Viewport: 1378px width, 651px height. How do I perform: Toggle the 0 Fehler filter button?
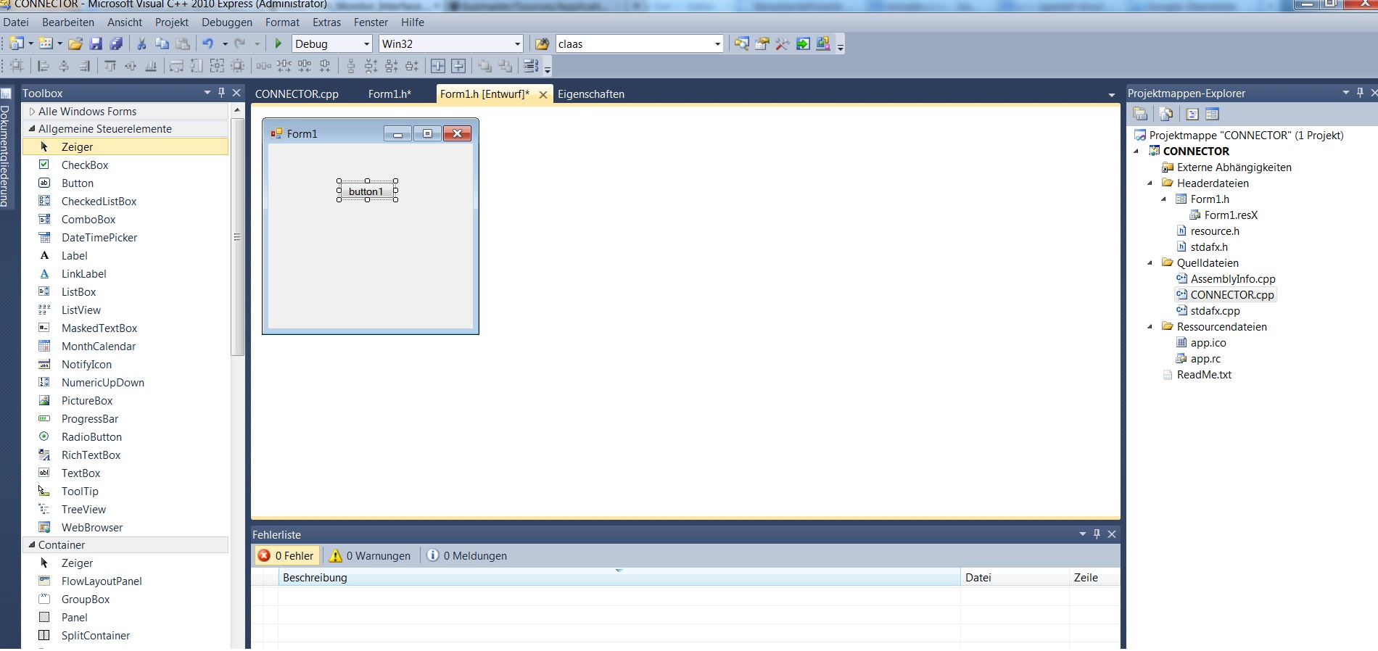(x=286, y=556)
